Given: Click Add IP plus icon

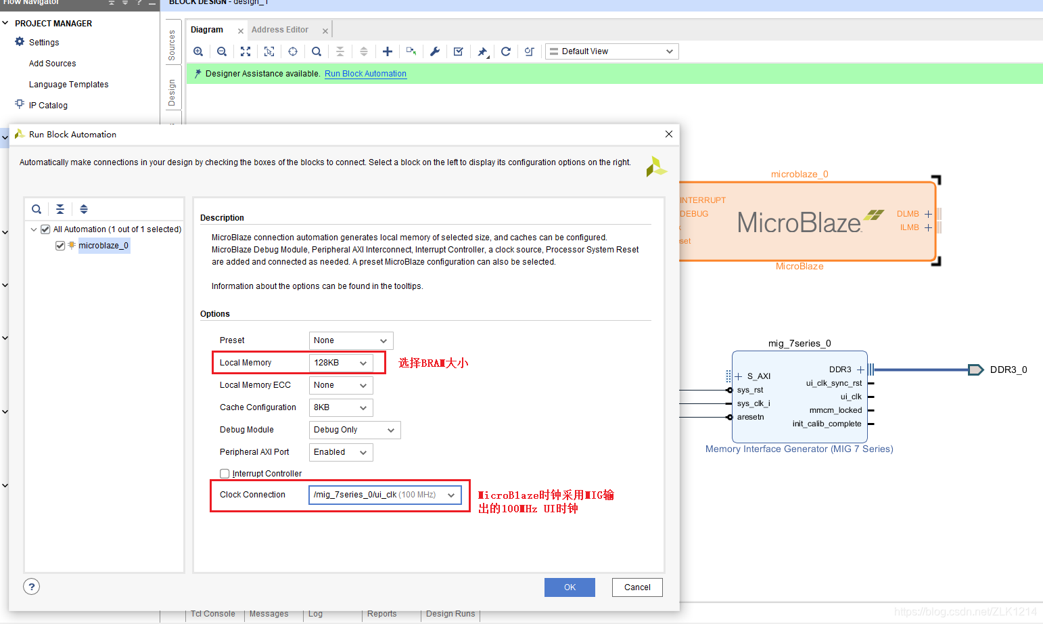Looking at the screenshot, I should tap(388, 51).
